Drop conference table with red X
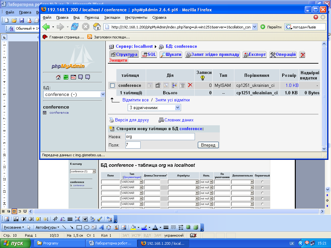Screen dimensions: 331x248 190,85
